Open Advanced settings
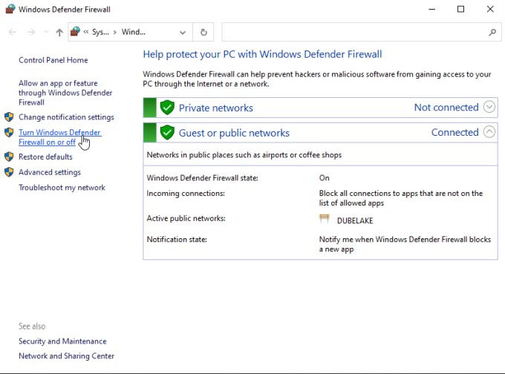The height and width of the screenshot is (374, 505). (x=49, y=172)
